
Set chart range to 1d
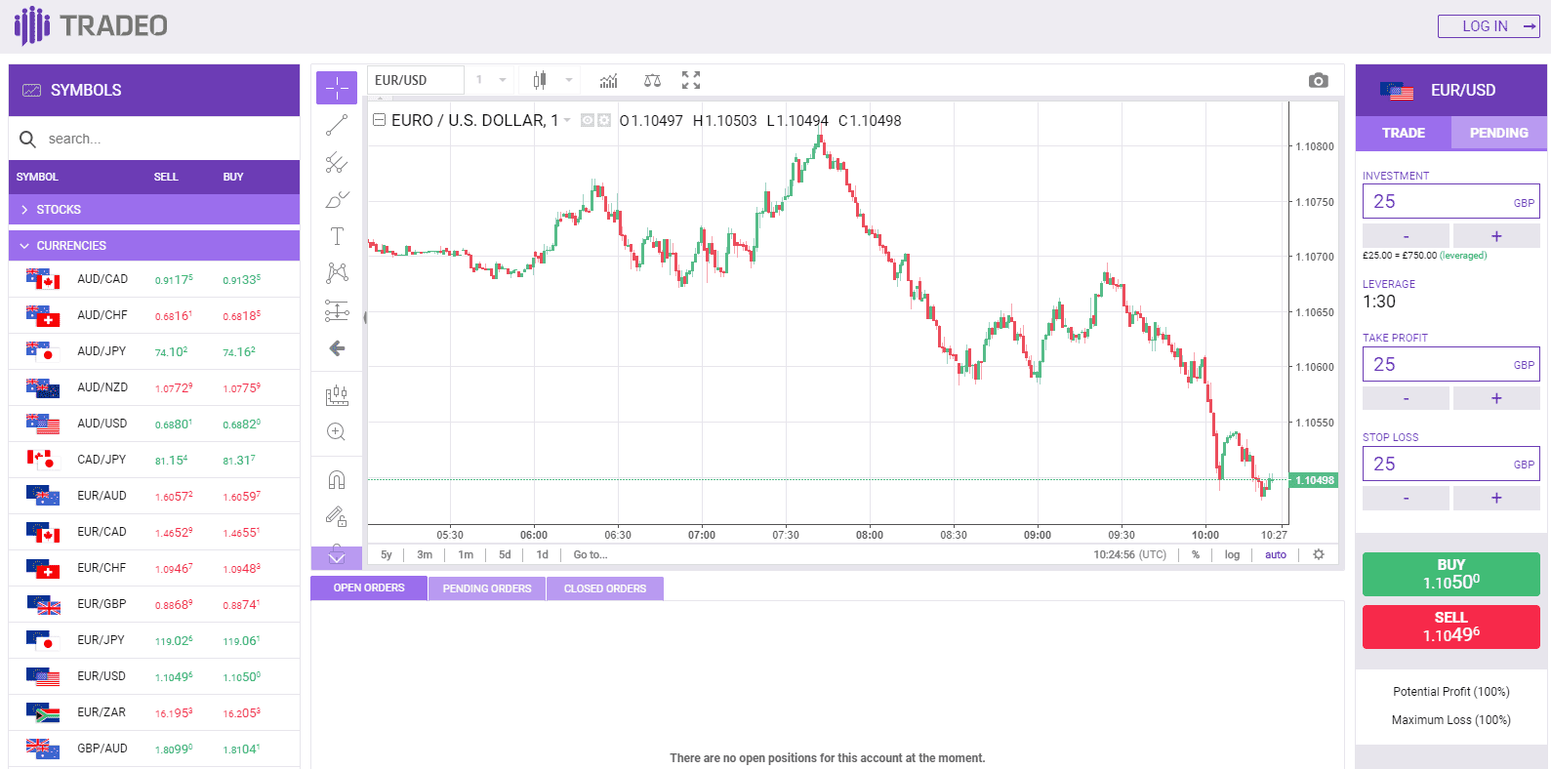pos(543,554)
